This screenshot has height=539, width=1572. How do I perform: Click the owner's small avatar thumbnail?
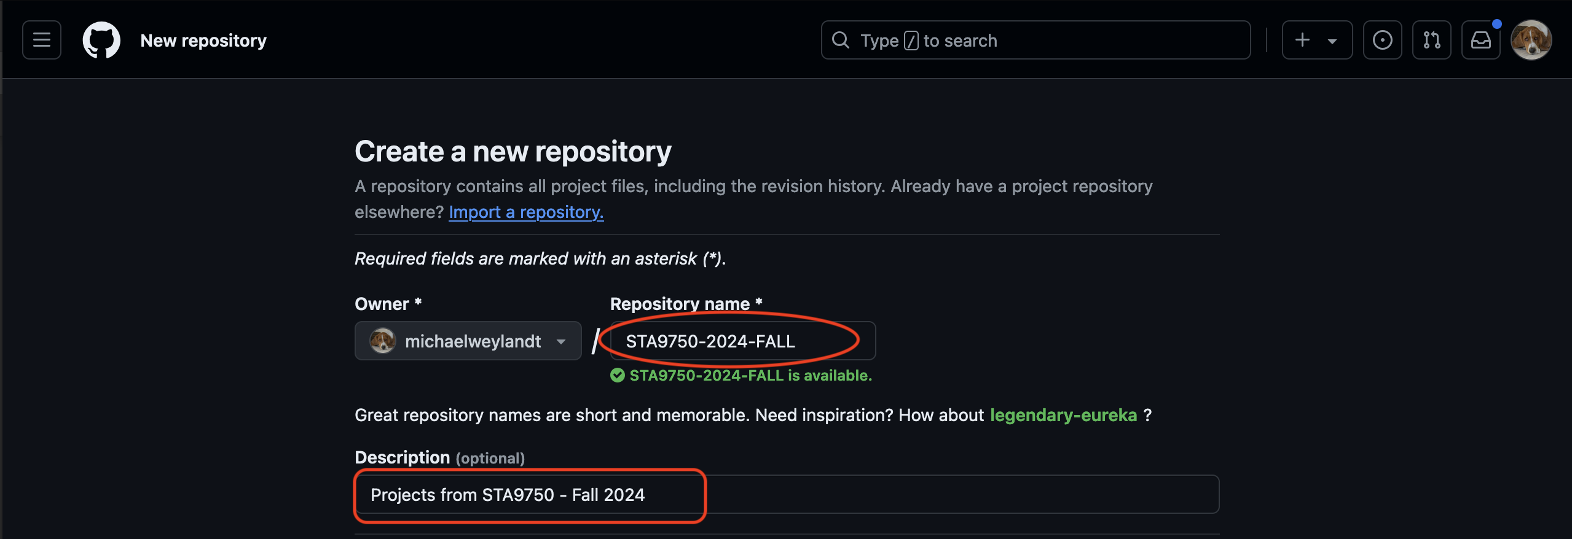pos(382,341)
